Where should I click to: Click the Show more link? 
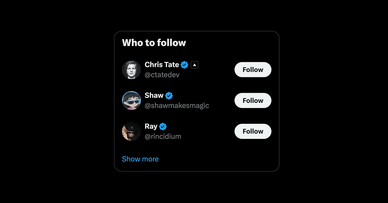140,159
